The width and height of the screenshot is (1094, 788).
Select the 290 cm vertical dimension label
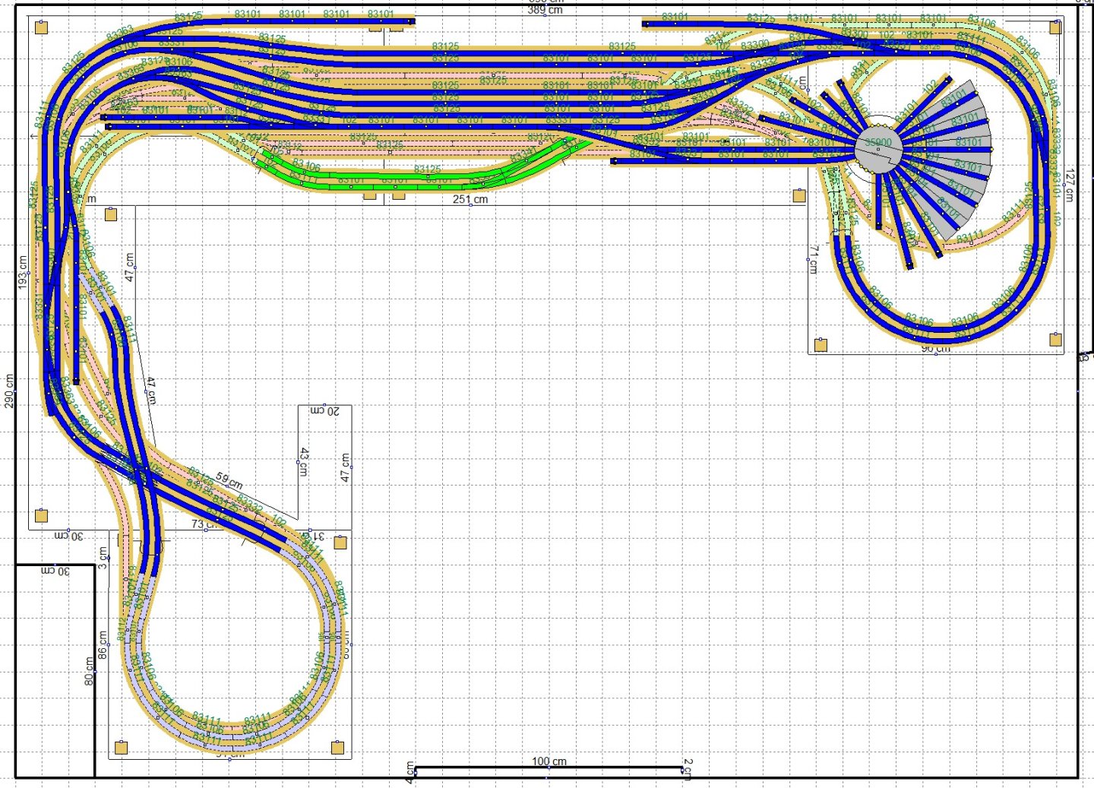click(10, 391)
